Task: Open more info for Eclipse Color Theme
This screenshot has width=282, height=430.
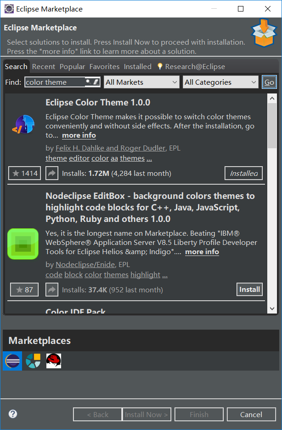Action: (x=79, y=135)
